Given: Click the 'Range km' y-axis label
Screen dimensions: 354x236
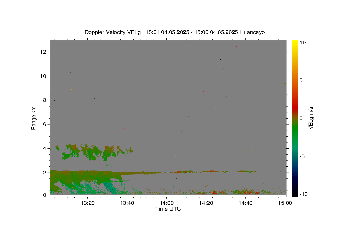Looking at the screenshot, I should pos(34,118).
